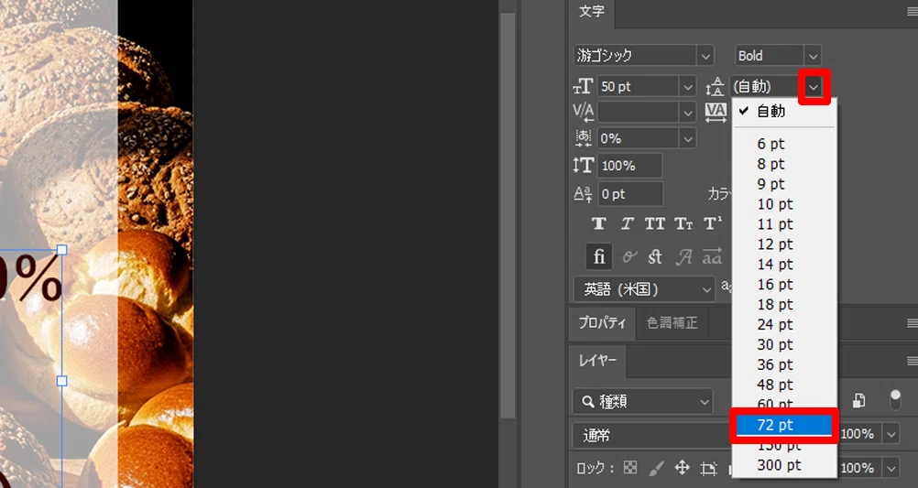
Task: Click the baseline shift icon
Action: click(583, 194)
